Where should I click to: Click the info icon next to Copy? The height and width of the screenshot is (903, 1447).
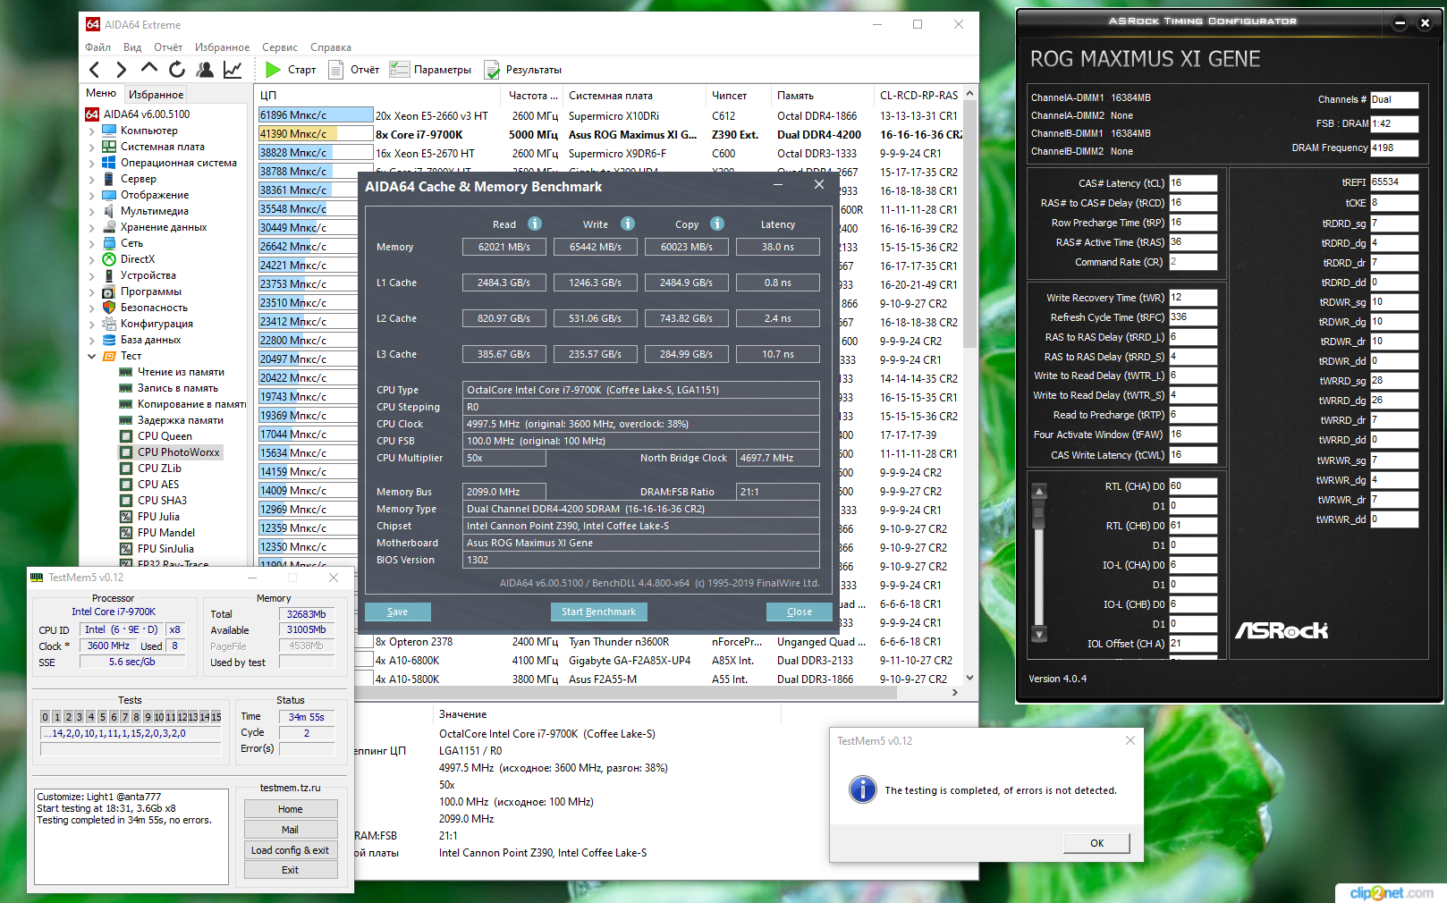(717, 224)
